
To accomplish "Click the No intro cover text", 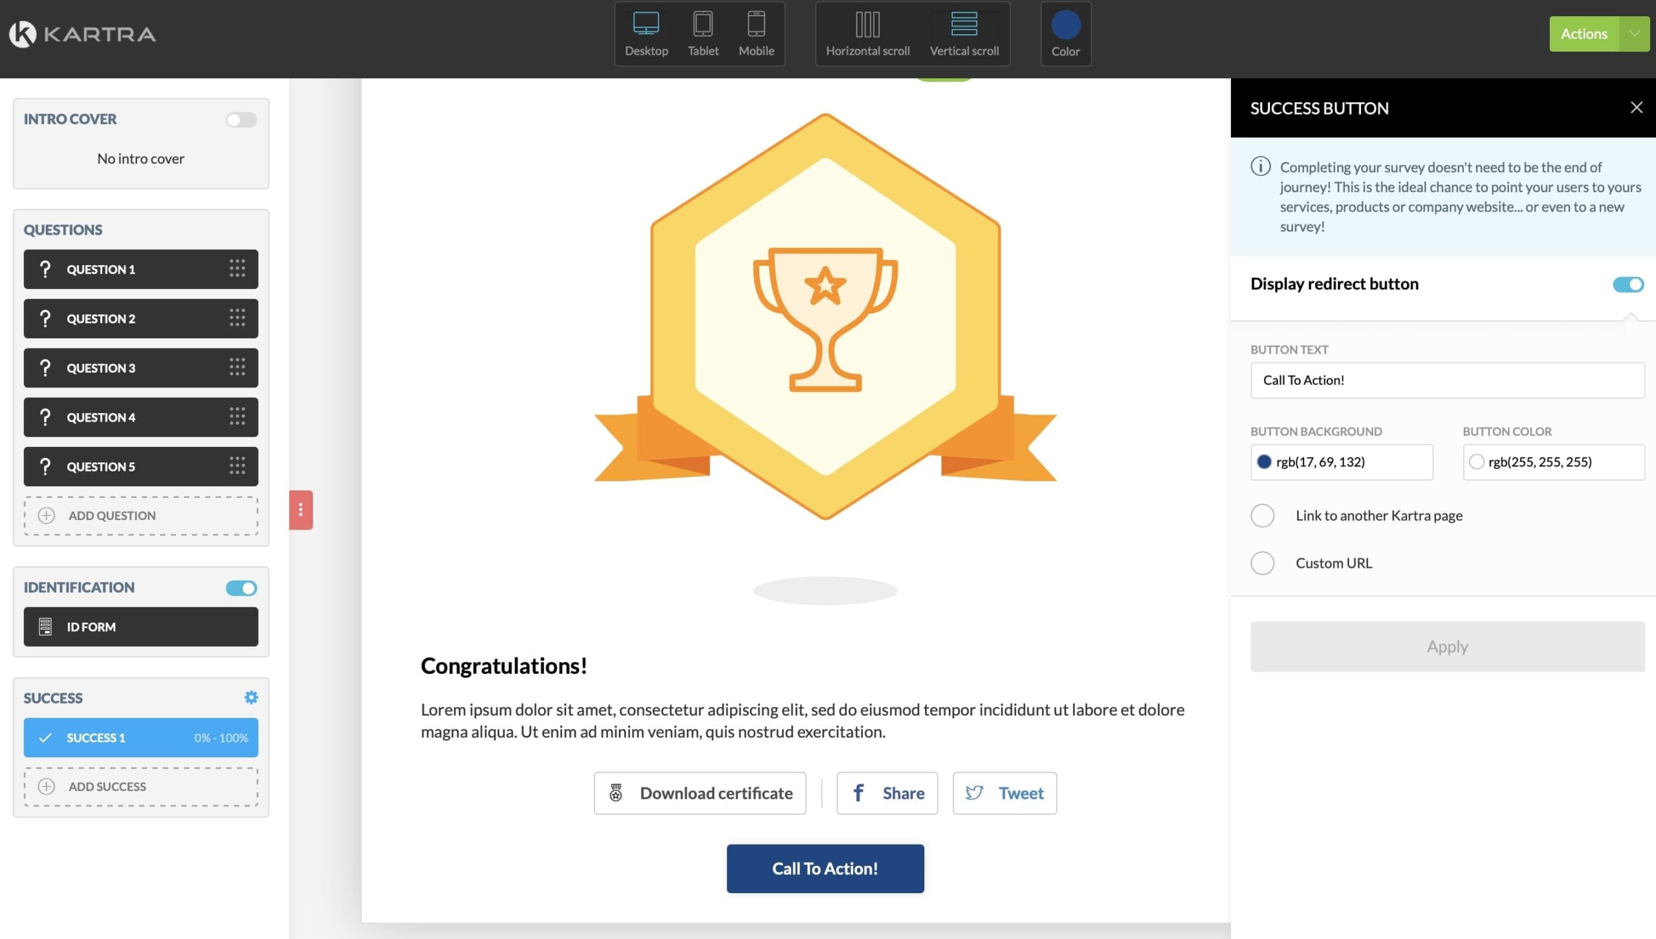I will point(141,158).
